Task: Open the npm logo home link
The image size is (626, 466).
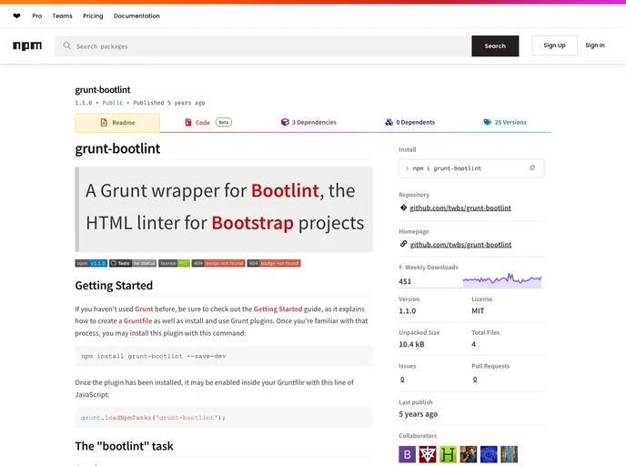Action: pos(27,46)
